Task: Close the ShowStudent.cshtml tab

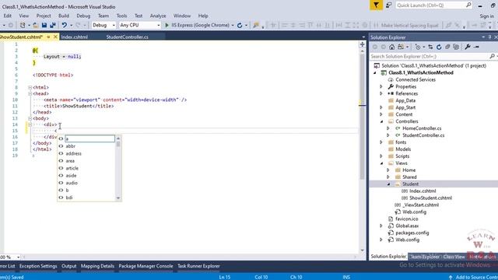Action: [x=55, y=37]
